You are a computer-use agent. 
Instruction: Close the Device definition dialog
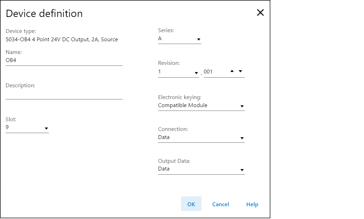coord(260,13)
